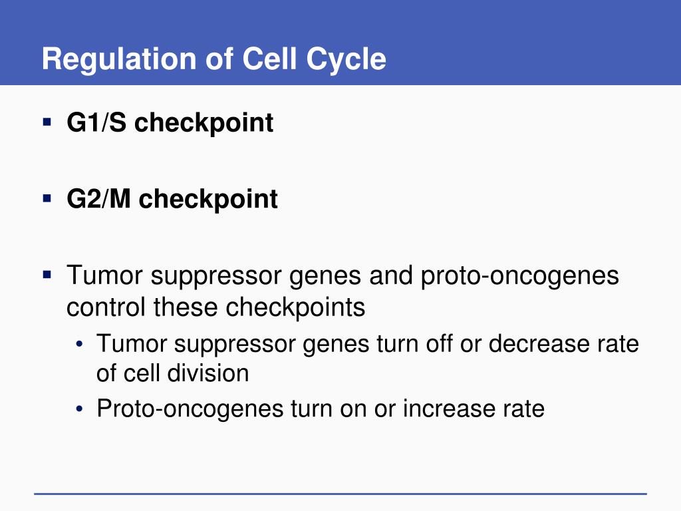Click the square bullet beside G1/S checkpoint

pos(47,122)
